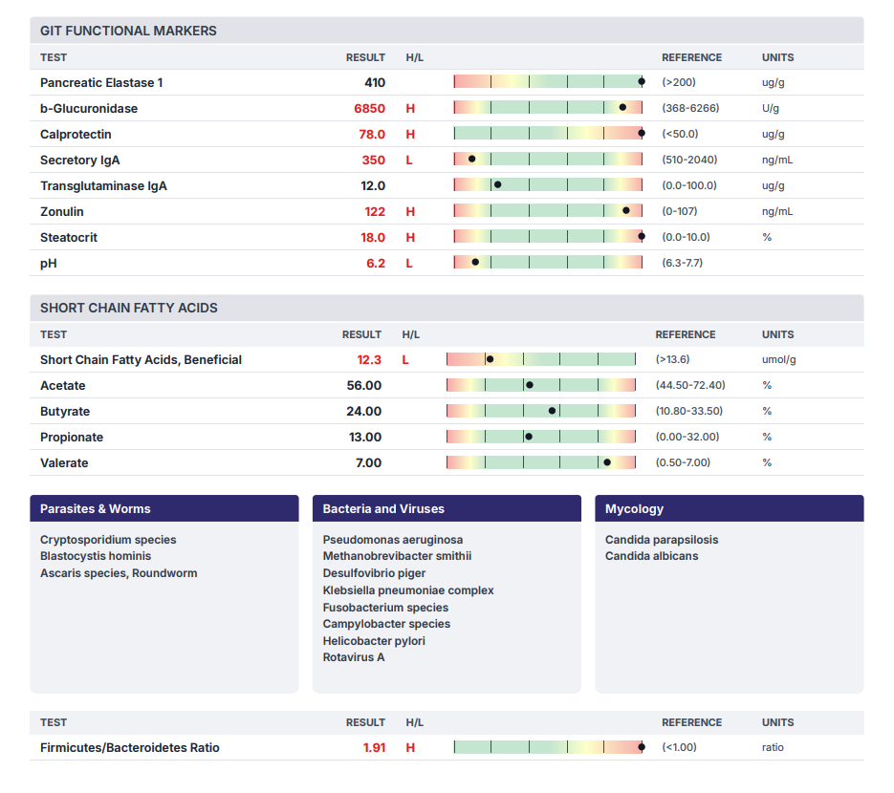Select Desulfovibrio piger entry
This screenshot has height=793, width=894.
pyautogui.click(x=374, y=573)
